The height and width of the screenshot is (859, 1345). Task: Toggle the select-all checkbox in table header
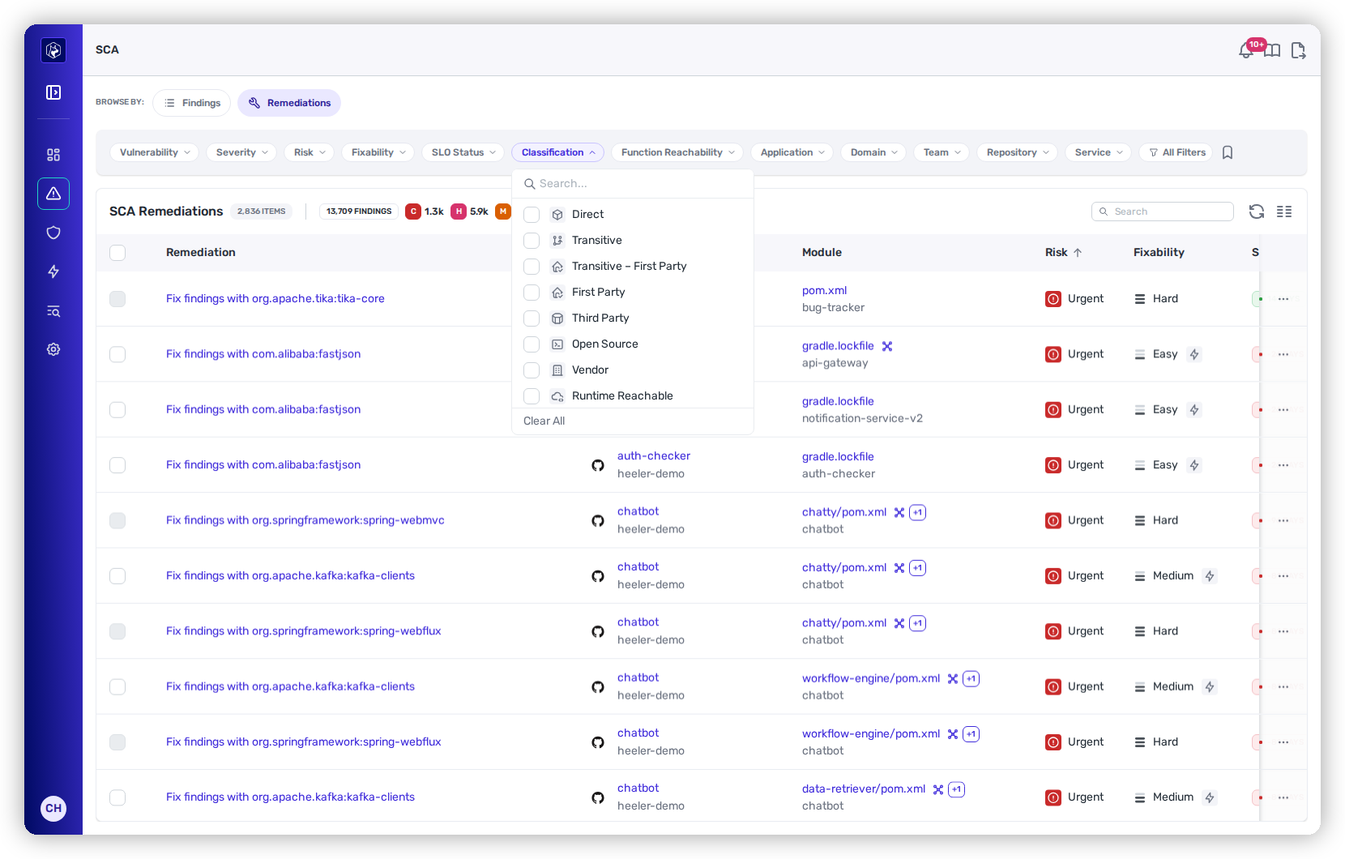117,253
